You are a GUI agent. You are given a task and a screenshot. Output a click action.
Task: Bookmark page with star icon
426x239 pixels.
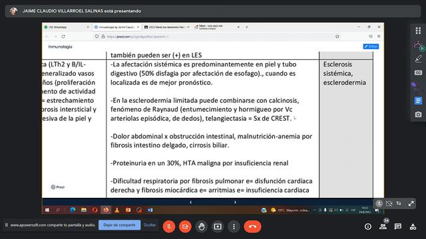337,37
